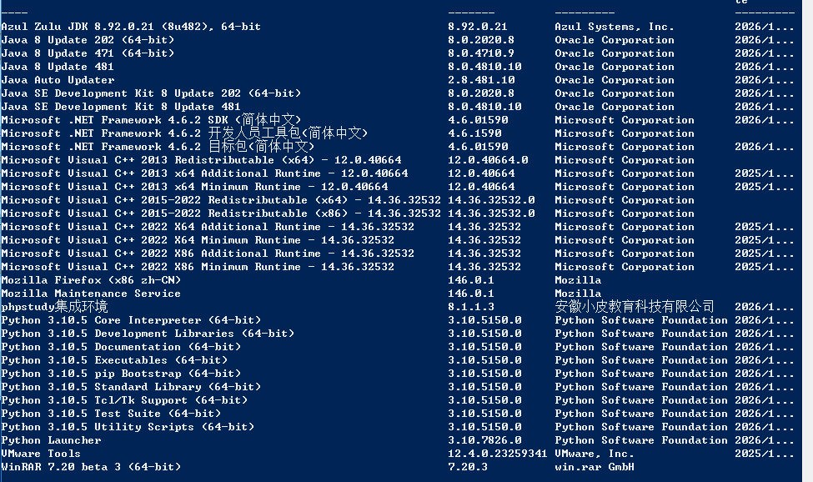
Task: Click the VMware Tools entry
Action: coord(41,454)
